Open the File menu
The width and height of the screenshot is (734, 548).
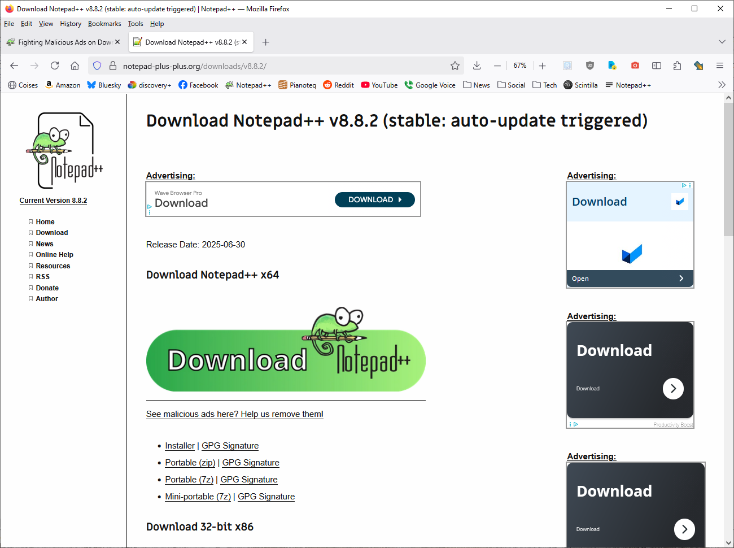[x=9, y=24]
